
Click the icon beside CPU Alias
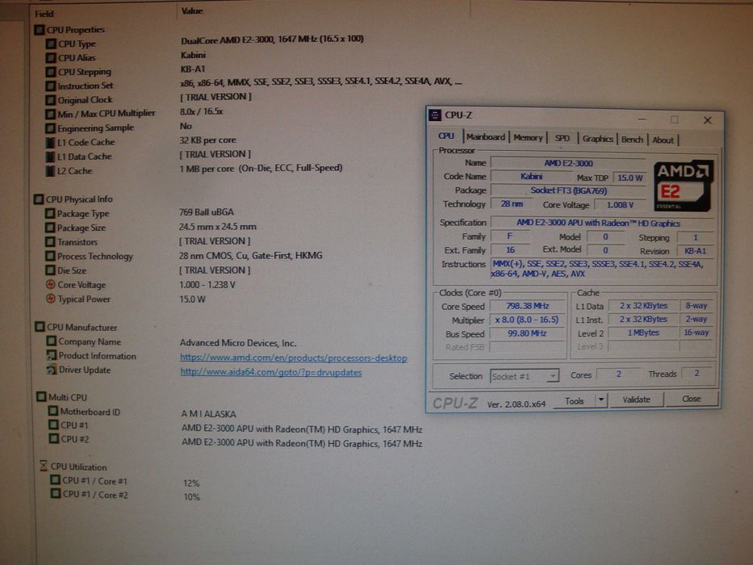51,58
